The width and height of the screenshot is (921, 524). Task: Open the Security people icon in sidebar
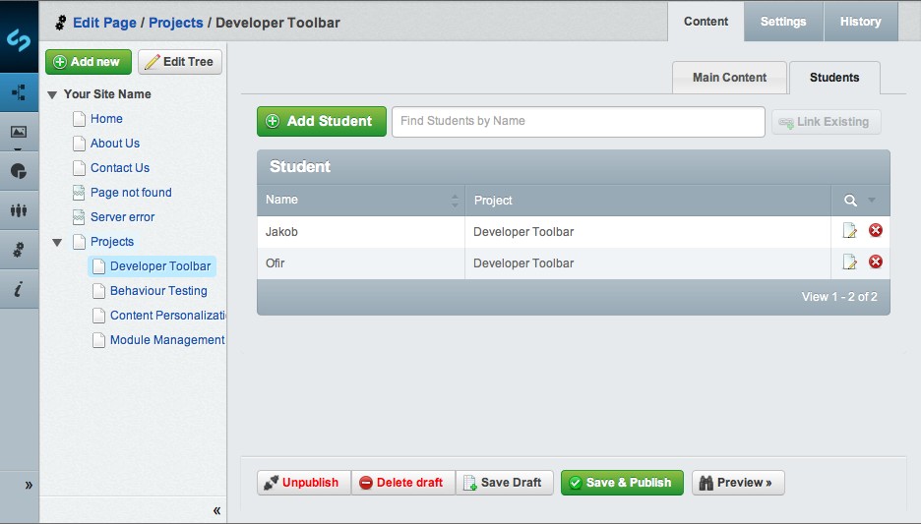(x=19, y=210)
